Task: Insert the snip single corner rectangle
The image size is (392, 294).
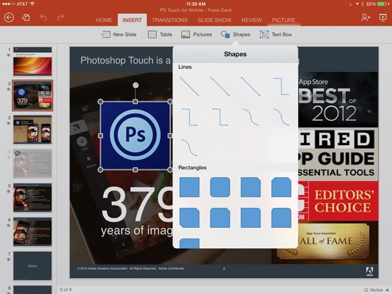Action: coord(251,188)
